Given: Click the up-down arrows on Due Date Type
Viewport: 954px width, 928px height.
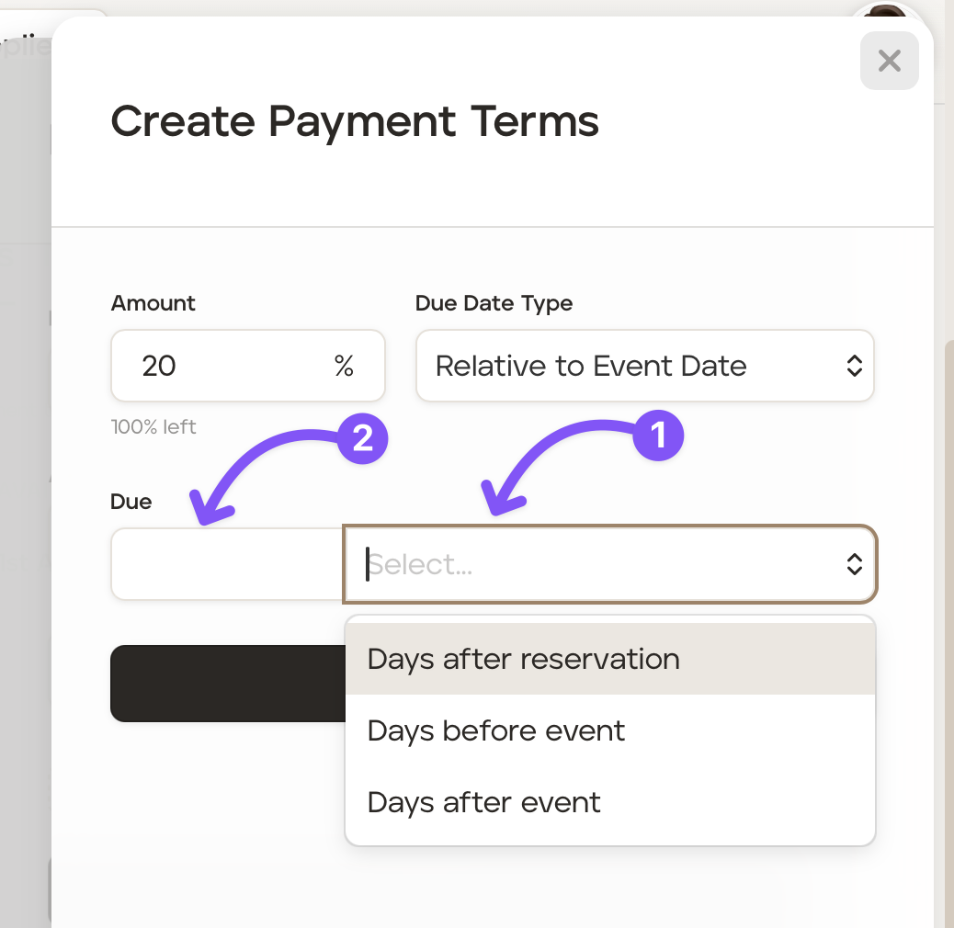Looking at the screenshot, I should coord(854,367).
